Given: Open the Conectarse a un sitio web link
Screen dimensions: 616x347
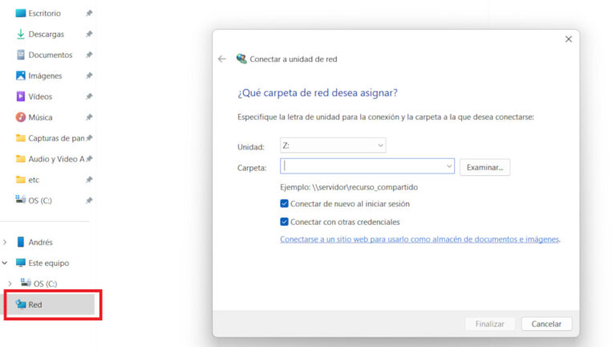Looking at the screenshot, I should pos(419,239).
